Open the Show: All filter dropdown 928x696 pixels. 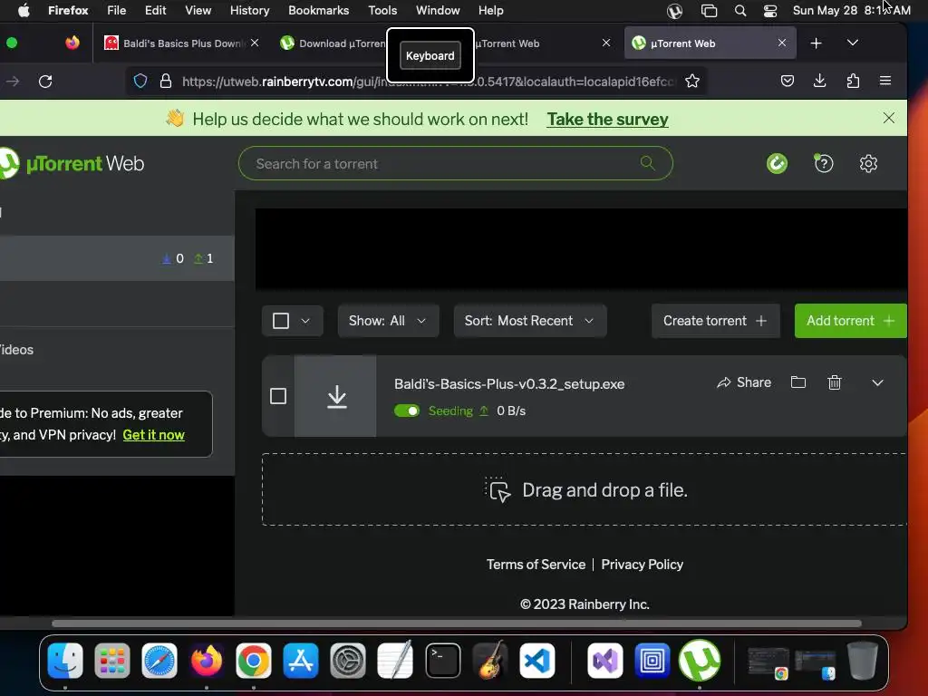[388, 321]
